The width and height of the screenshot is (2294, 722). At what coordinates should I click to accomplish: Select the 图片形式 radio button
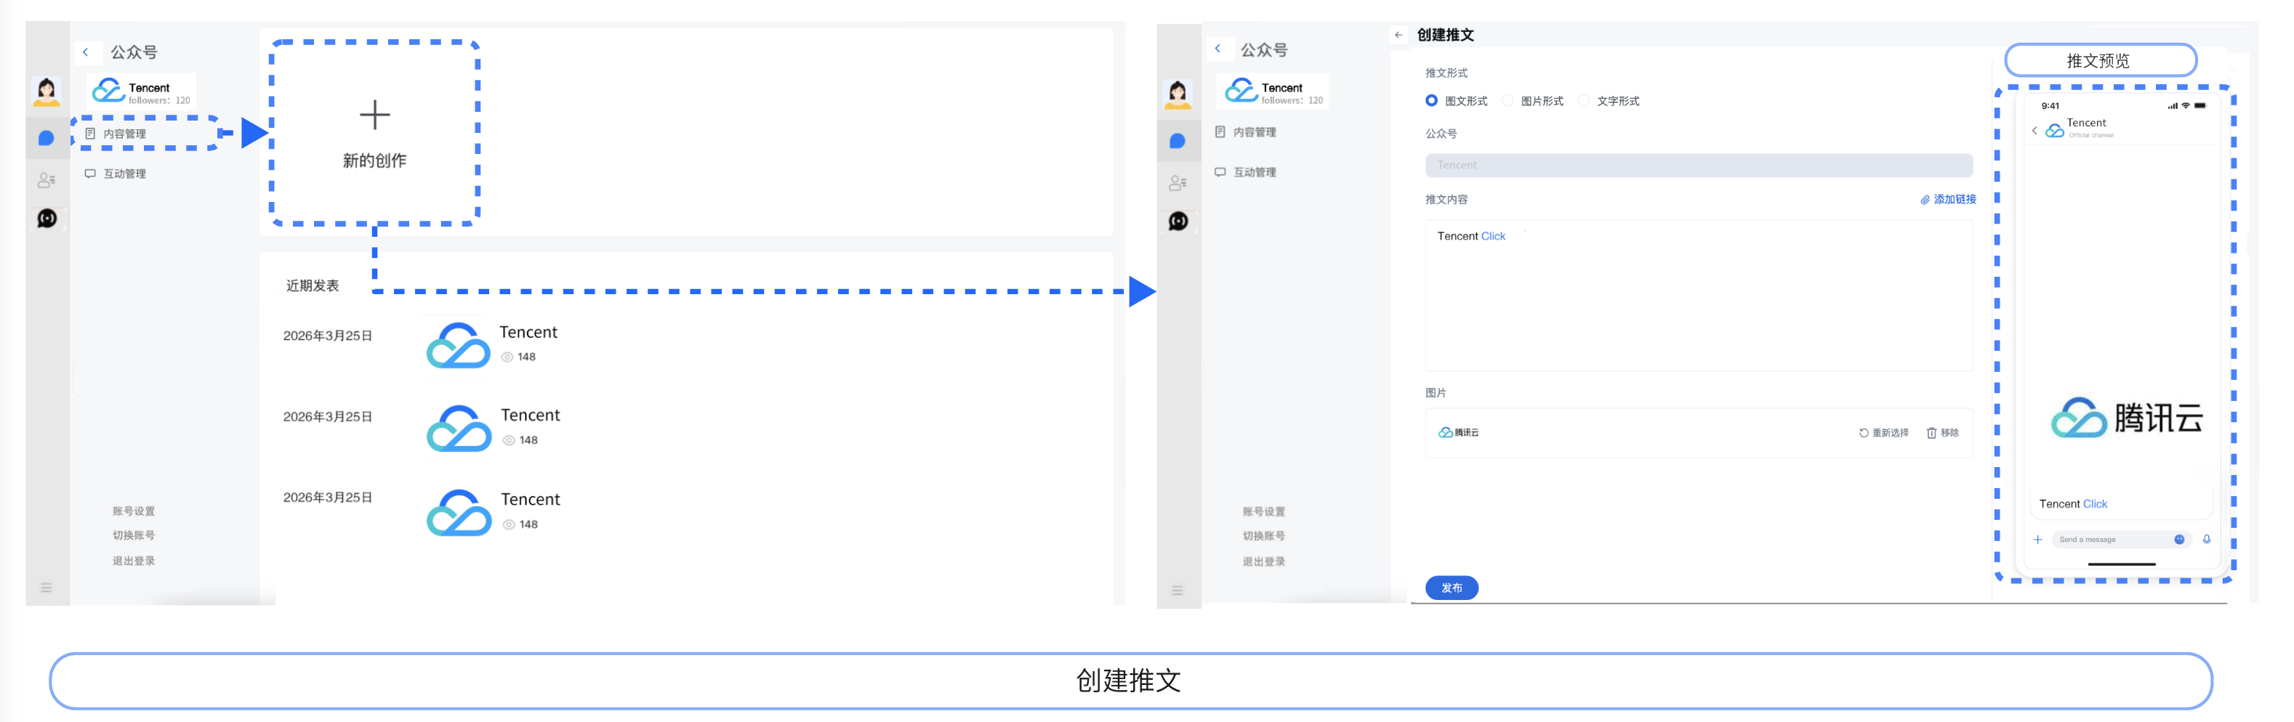click(1508, 100)
